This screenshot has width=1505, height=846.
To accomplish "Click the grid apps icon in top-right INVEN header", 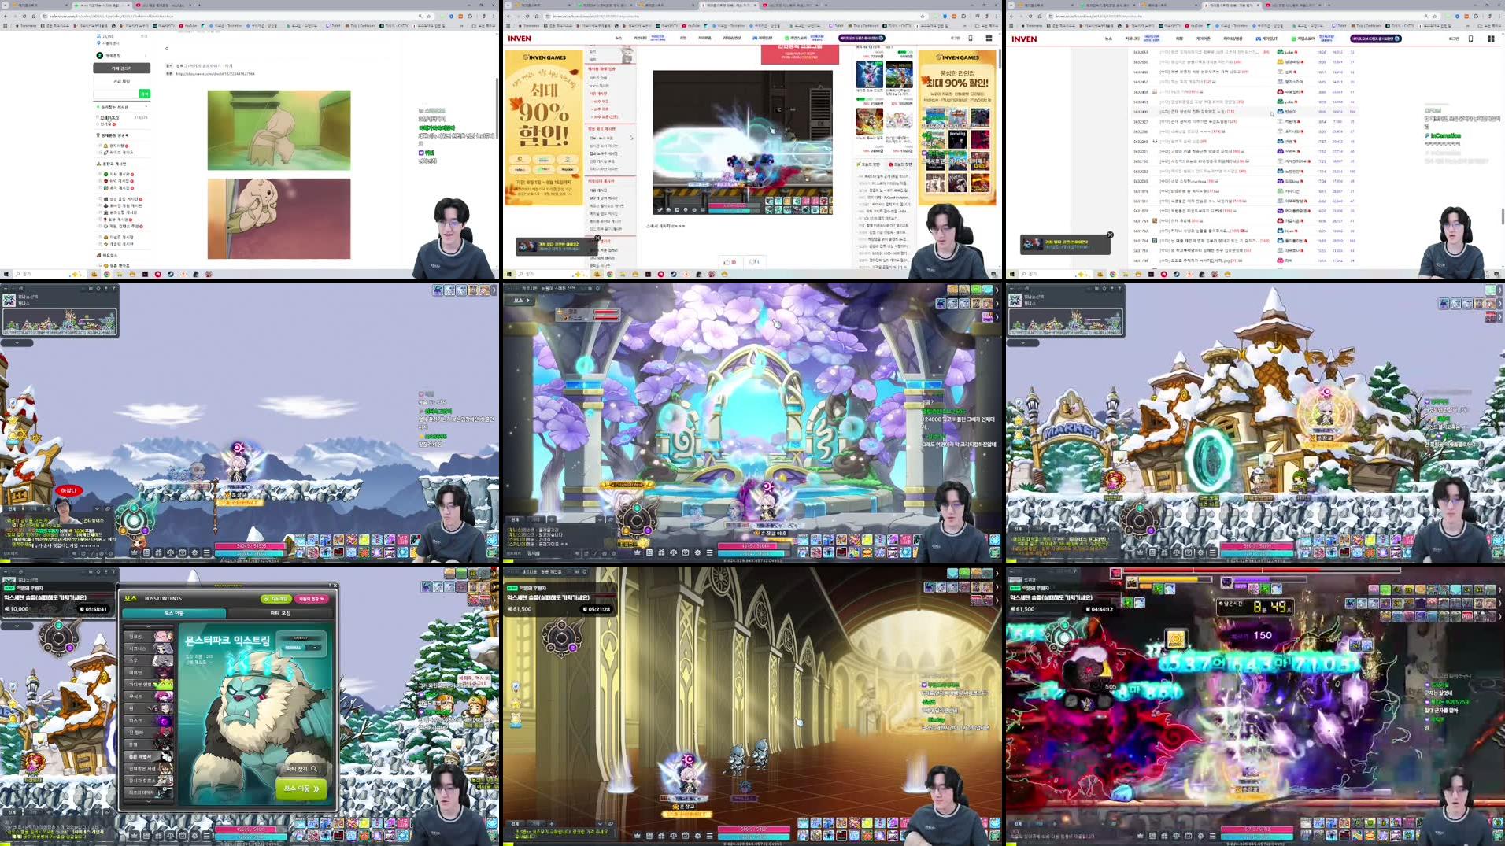I will point(1491,39).
